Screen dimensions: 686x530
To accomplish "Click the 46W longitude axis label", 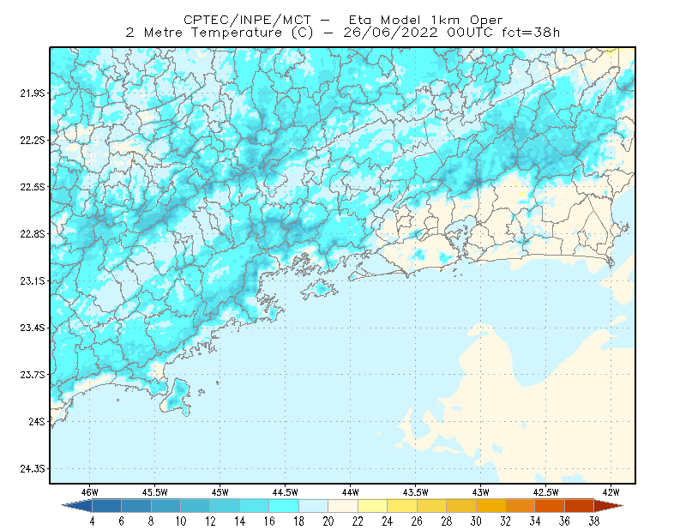I will [90, 492].
